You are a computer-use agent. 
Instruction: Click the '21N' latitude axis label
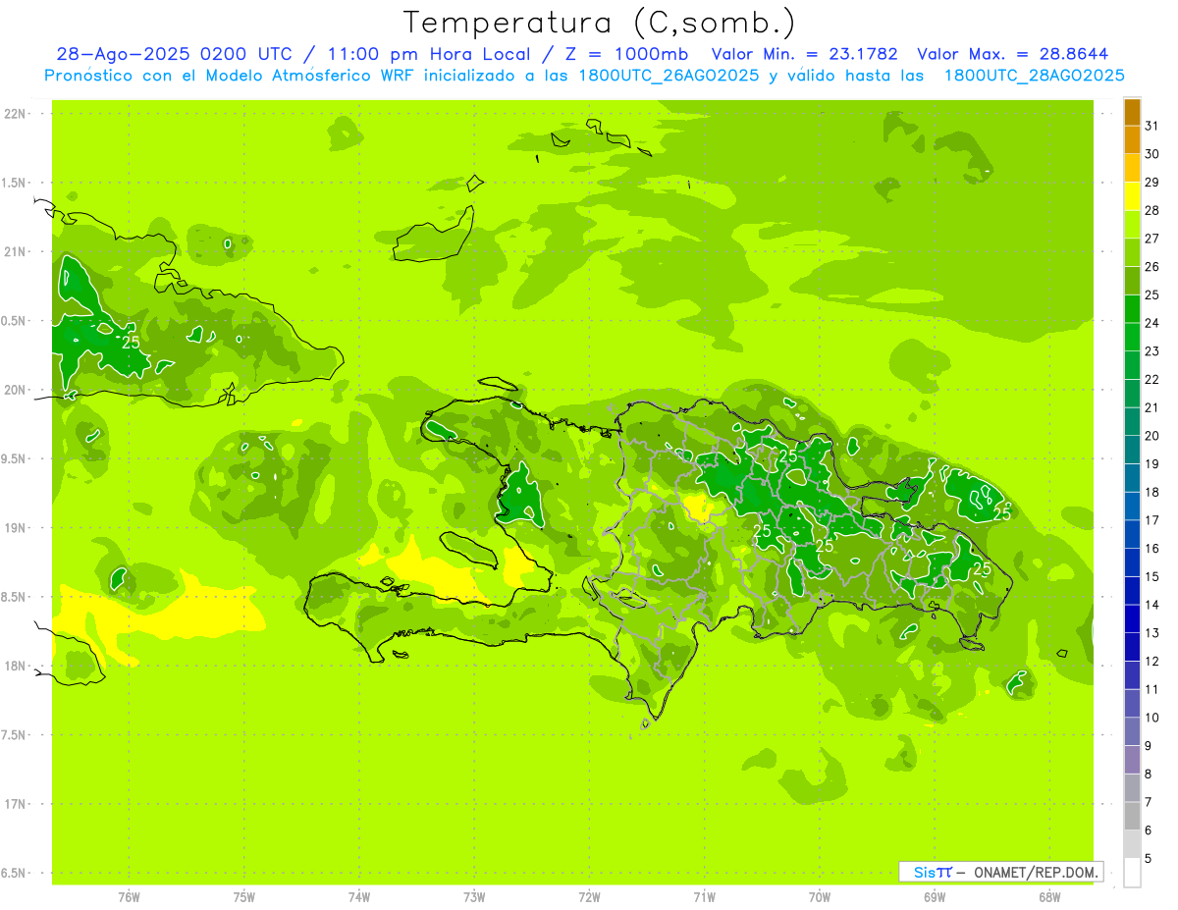click(x=16, y=252)
